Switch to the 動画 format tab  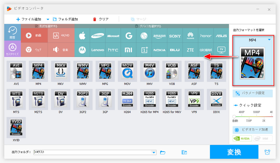click(x=34, y=36)
